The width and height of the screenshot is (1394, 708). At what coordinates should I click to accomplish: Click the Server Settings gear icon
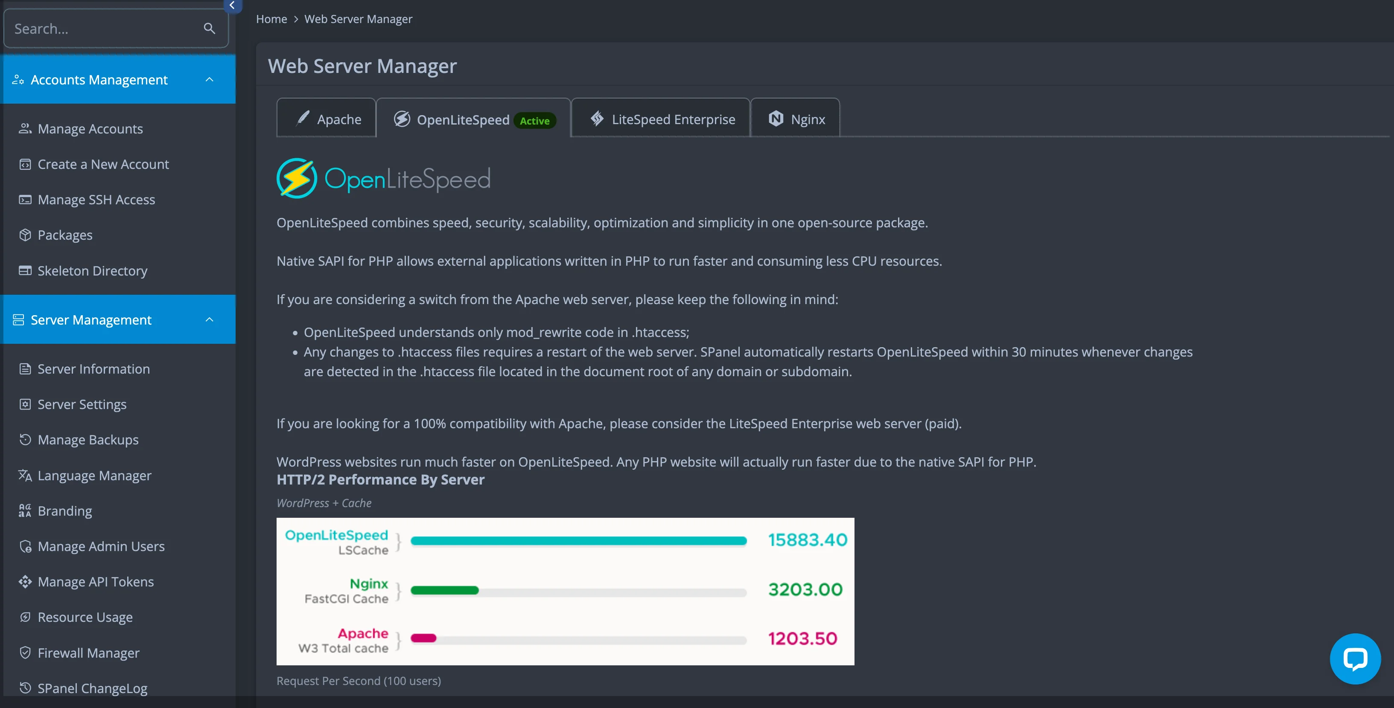(25, 405)
